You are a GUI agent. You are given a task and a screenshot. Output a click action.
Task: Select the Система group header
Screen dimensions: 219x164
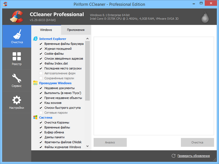[46, 118]
